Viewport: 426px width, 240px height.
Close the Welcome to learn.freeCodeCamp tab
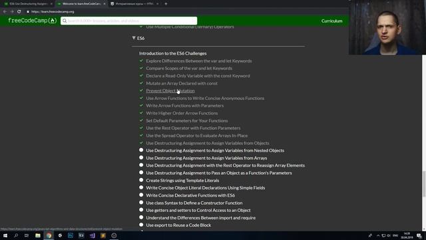105,4
